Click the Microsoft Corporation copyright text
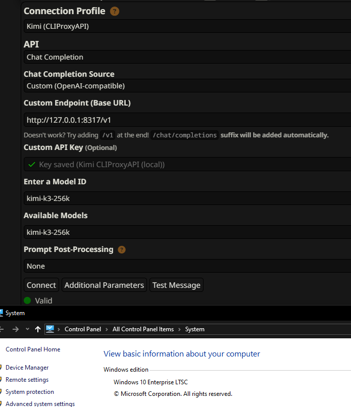351x407 pixels. point(173,394)
